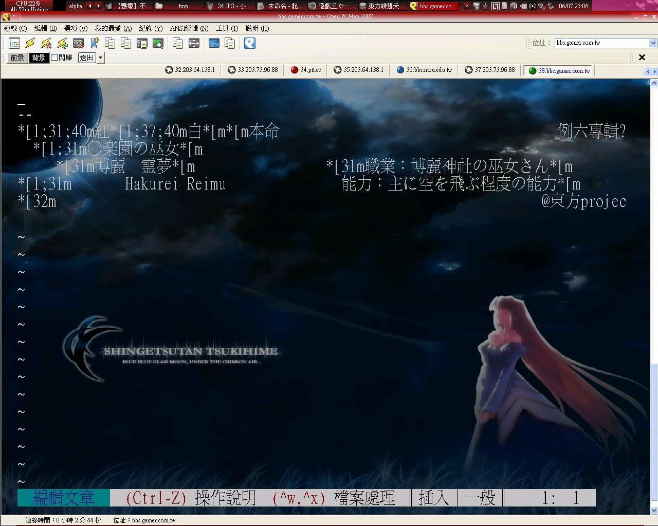This screenshot has width=658, height=526.
Task: Open the 我的最愛 favorites menu
Action: tap(113, 29)
